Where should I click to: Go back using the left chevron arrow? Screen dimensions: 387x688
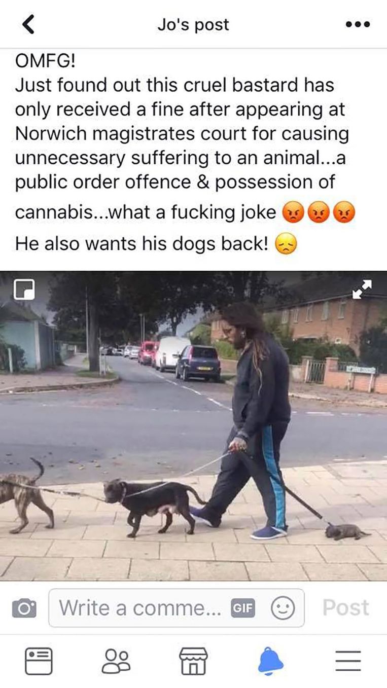[x=29, y=24]
